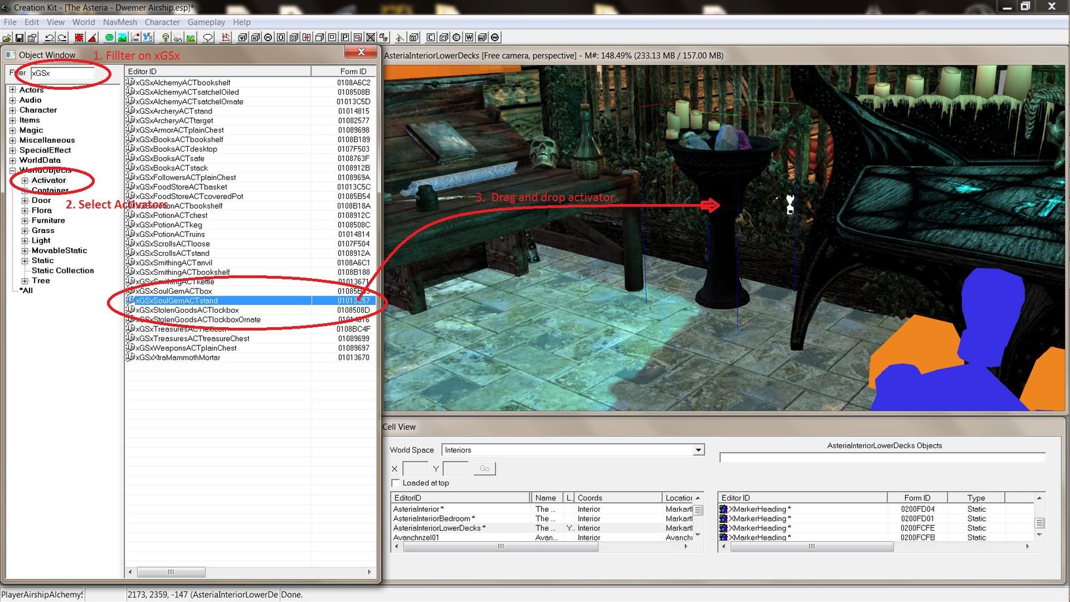Toggle the grass display toolbar icon
This screenshot has height=602, width=1070.
tap(191, 38)
